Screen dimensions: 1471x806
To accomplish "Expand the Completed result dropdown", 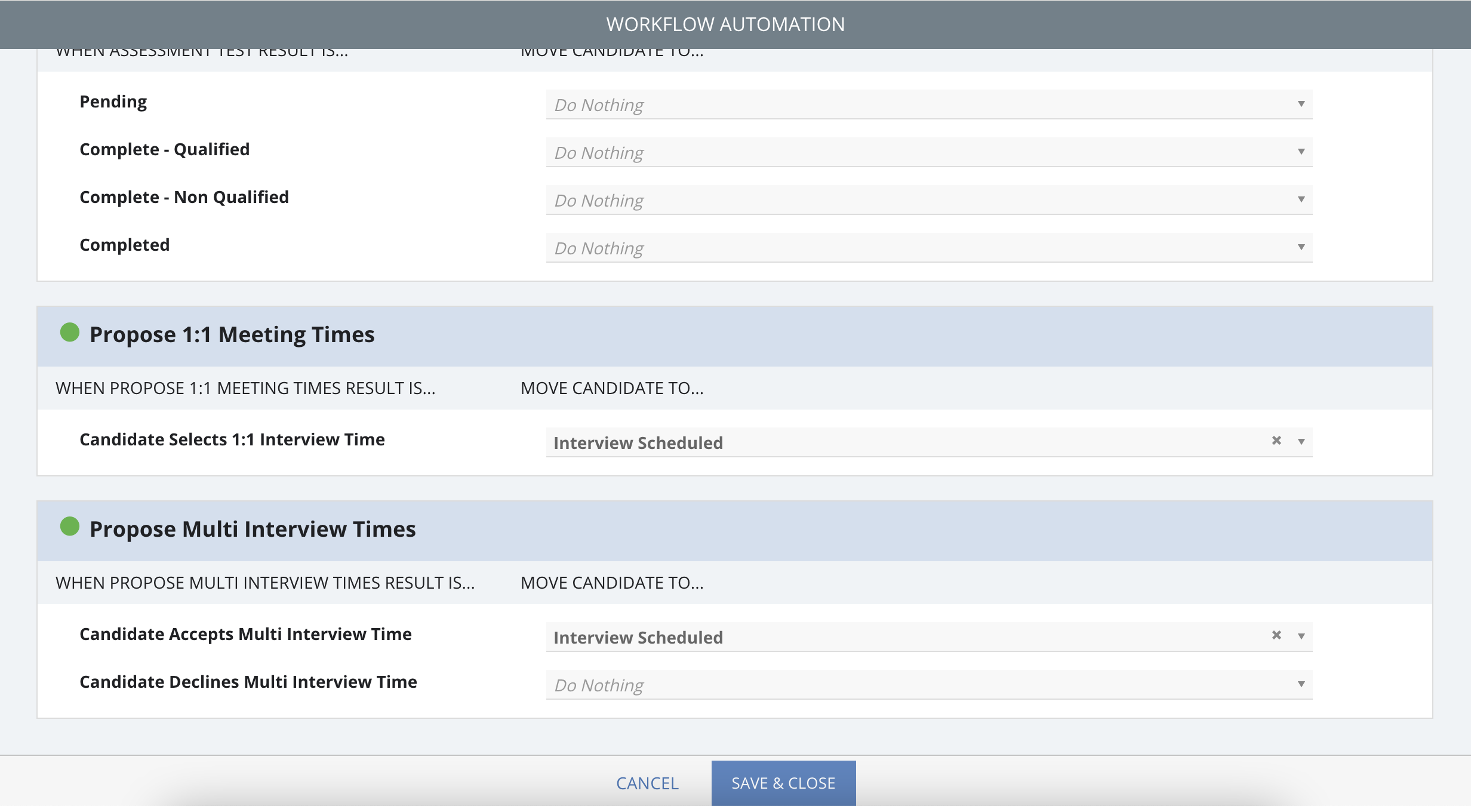I will 929,248.
